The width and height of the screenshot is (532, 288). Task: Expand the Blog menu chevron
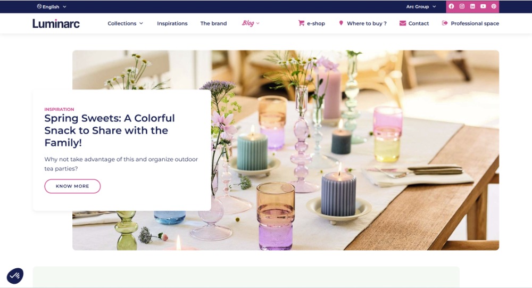(258, 23)
